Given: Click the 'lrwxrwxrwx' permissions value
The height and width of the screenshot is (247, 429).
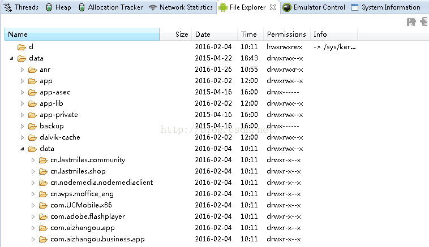Looking at the screenshot, I should tap(285, 47).
